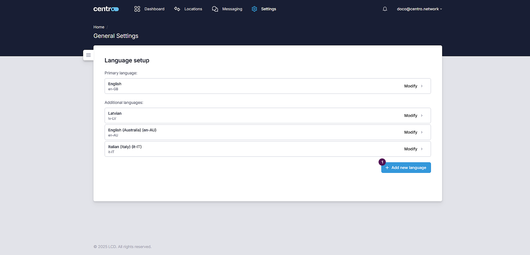
Task: Click 'Italian (Italy) (it-IT)' text
Action: [125, 147]
